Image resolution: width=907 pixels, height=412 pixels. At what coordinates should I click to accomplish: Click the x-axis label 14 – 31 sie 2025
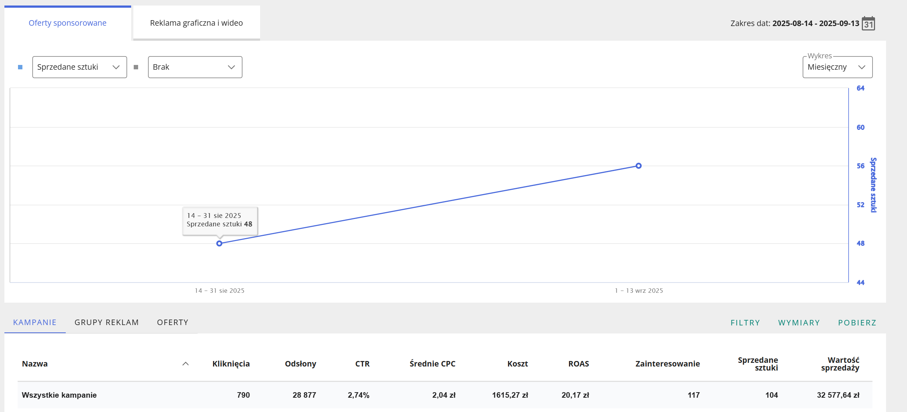[220, 291]
